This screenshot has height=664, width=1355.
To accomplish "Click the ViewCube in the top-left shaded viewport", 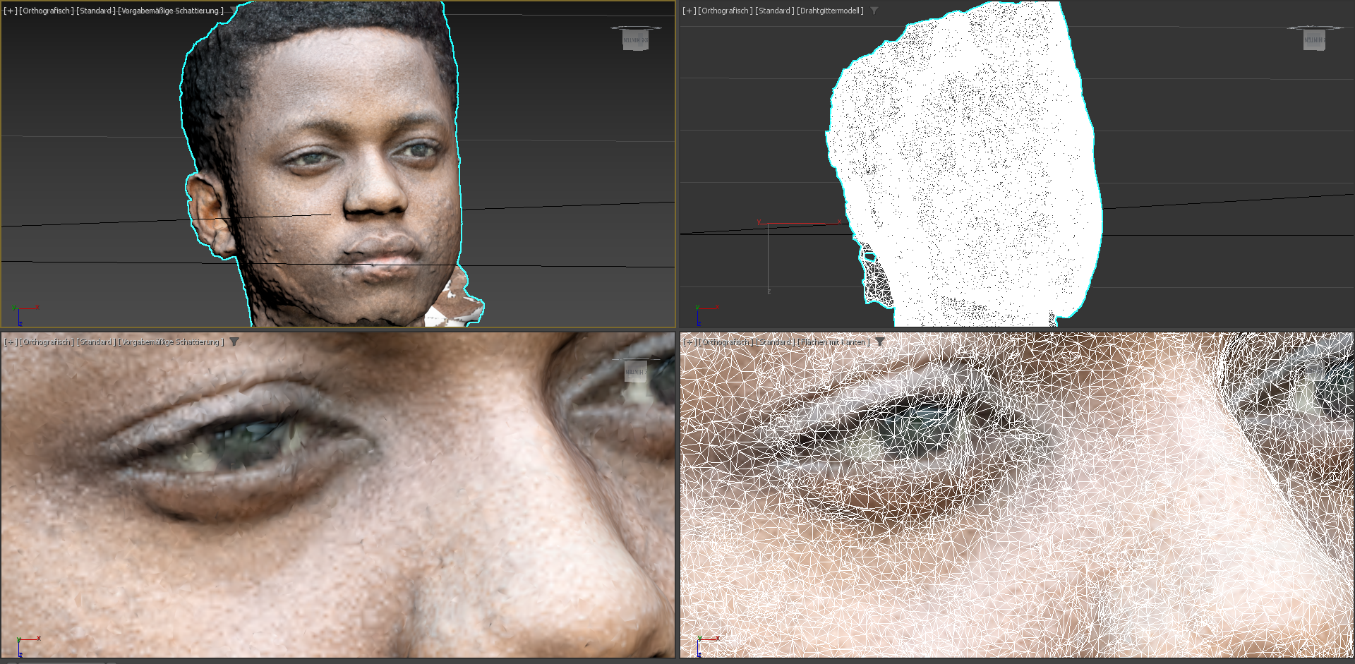I will (x=635, y=38).
